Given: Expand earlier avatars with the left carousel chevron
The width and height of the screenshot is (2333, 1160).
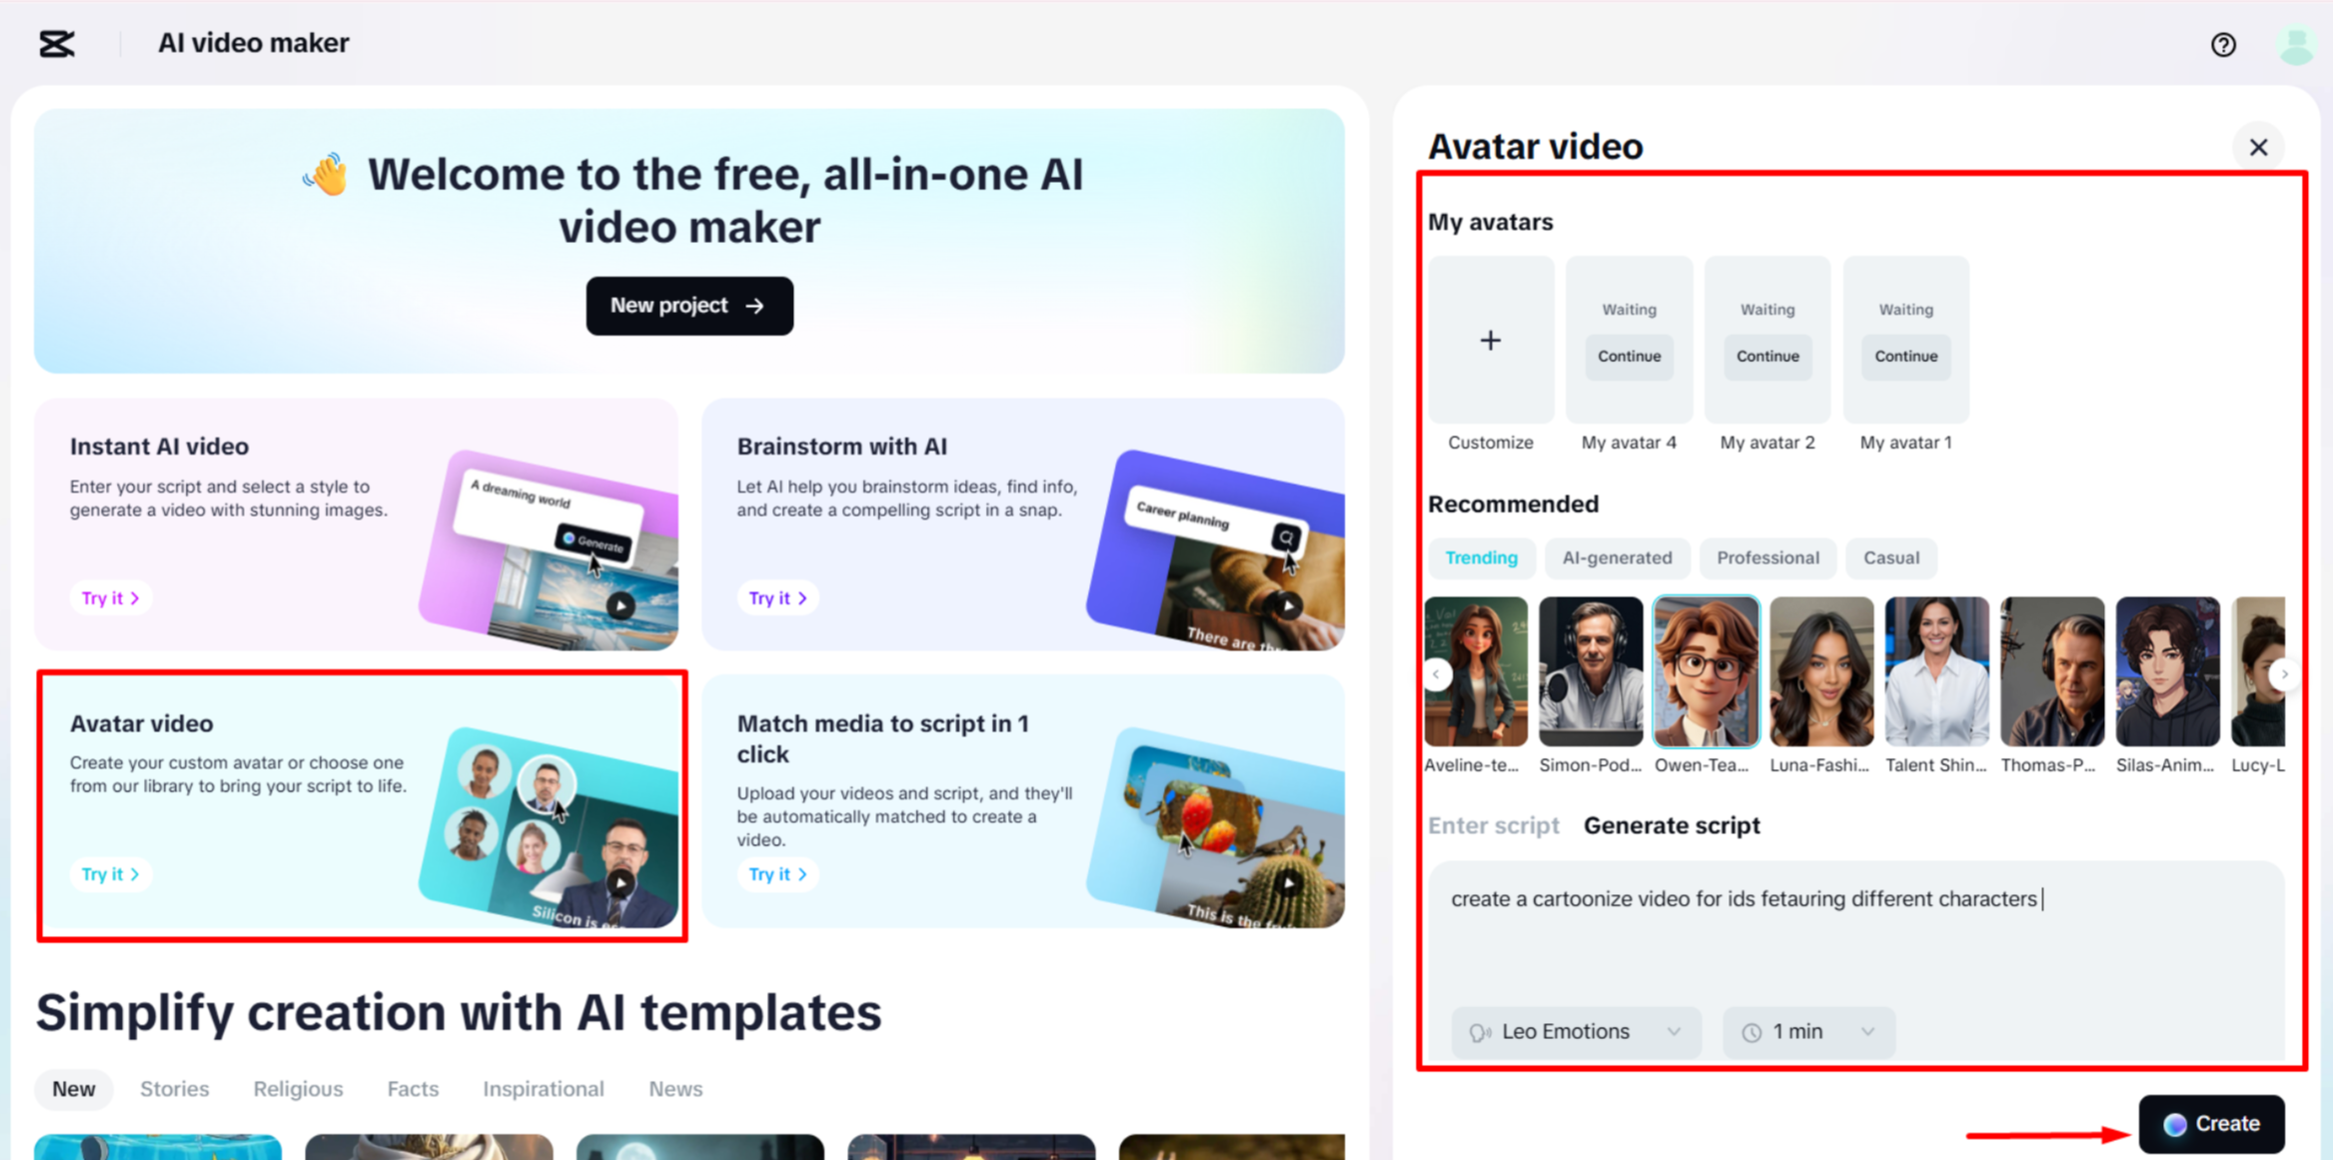Looking at the screenshot, I should click(x=1437, y=673).
